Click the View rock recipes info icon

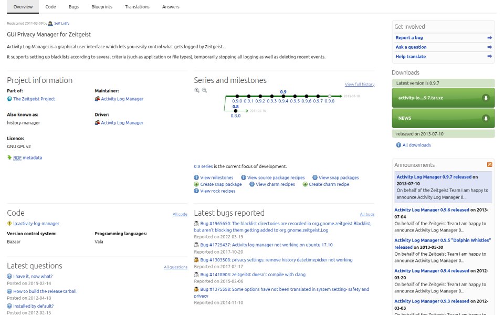pos(196,191)
